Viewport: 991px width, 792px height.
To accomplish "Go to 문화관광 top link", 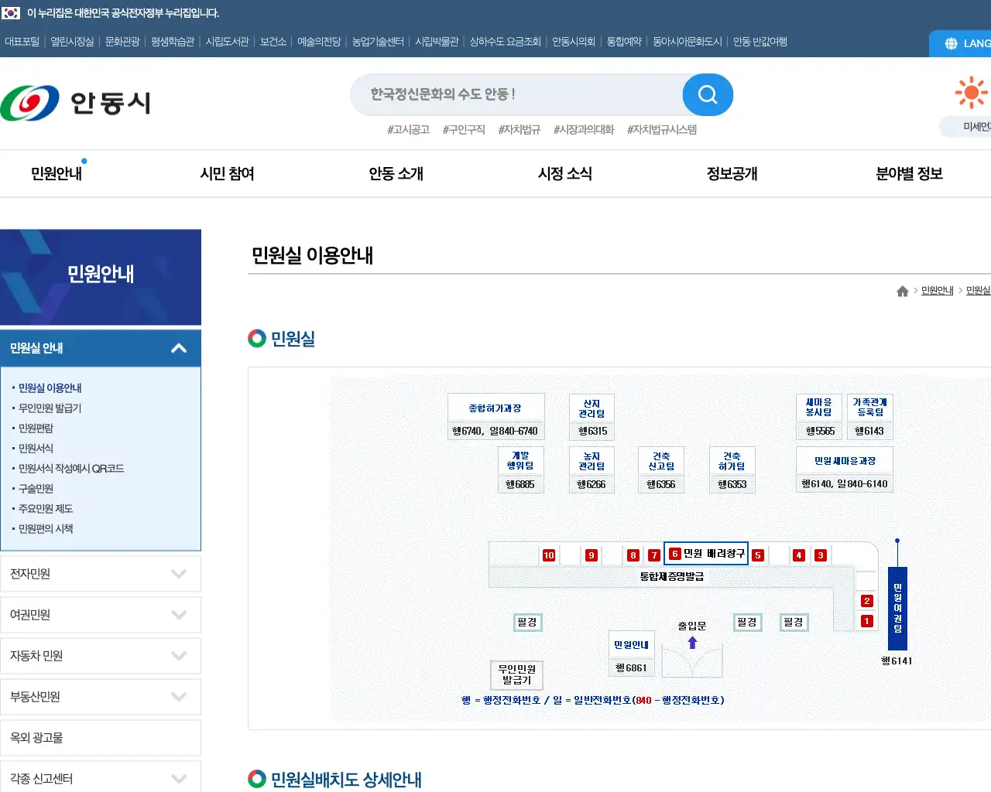I will click(122, 42).
